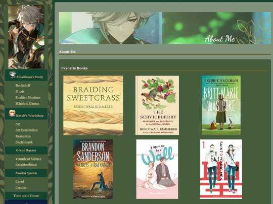This screenshot has height=204, width=273.
Task: Click the Alhaitham character portrait image
Action: click(26, 37)
